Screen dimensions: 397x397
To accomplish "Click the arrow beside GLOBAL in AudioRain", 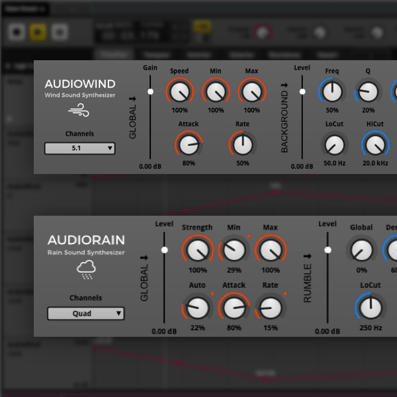I will tap(144, 258).
